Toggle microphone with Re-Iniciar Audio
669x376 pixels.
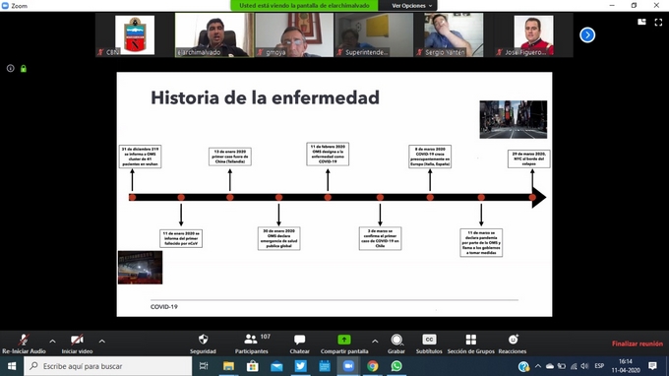[x=24, y=344]
